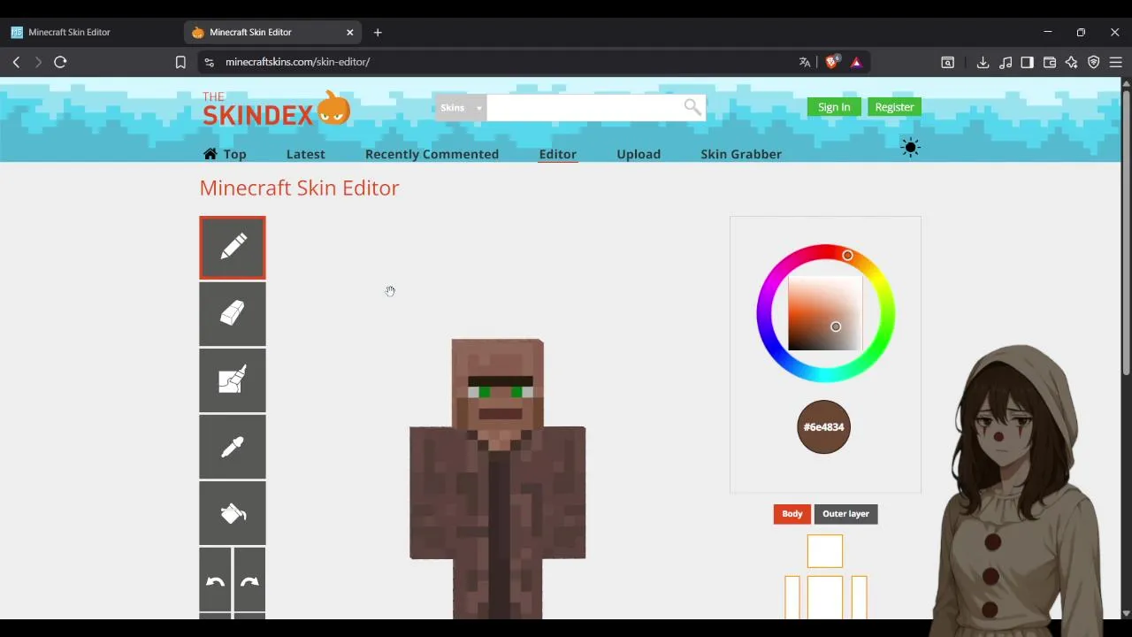Select the Eraser tool
1132x637 pixels.
tap(232, 314)
